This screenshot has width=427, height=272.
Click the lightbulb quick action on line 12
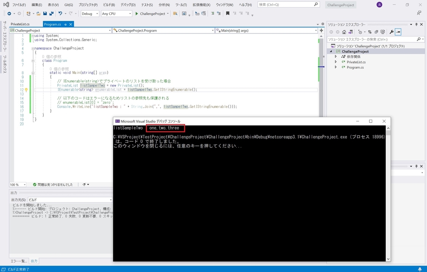click(26, 90)
